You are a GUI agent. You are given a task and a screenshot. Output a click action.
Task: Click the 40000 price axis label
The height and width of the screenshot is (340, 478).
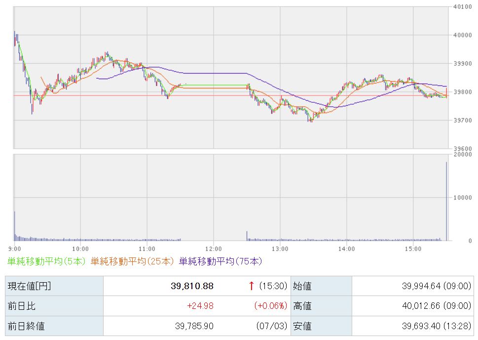click(462, 35)
